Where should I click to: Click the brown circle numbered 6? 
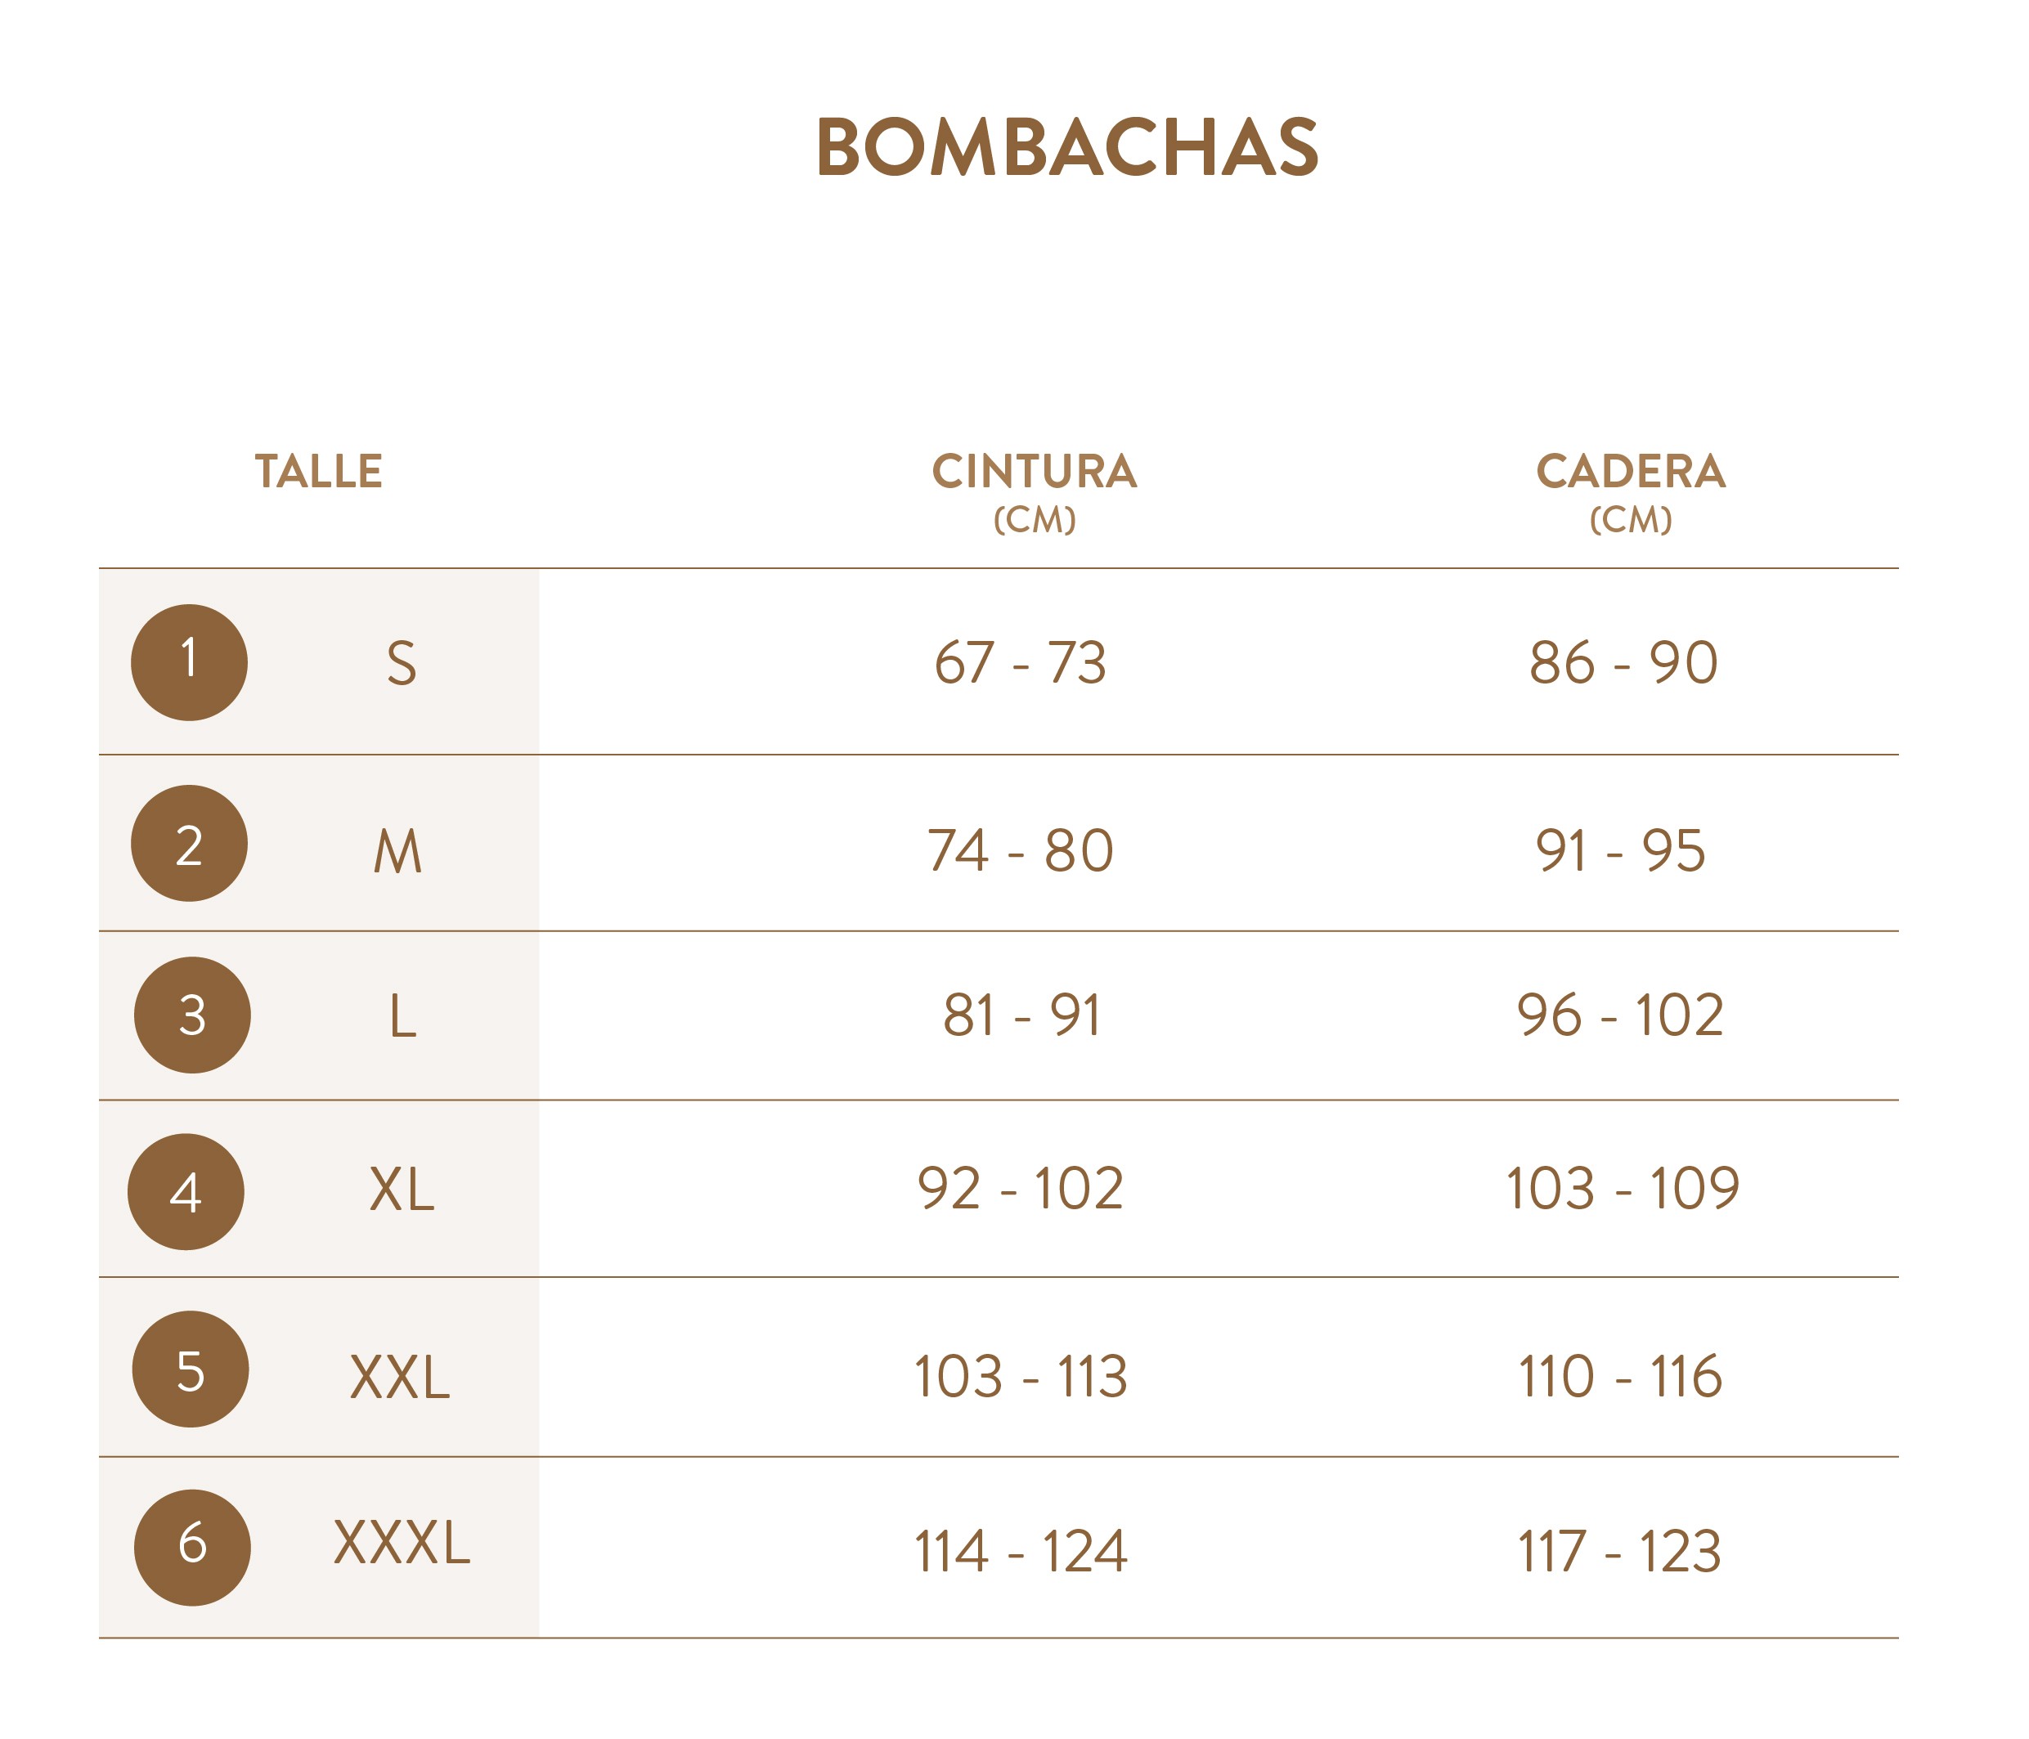192,1548
